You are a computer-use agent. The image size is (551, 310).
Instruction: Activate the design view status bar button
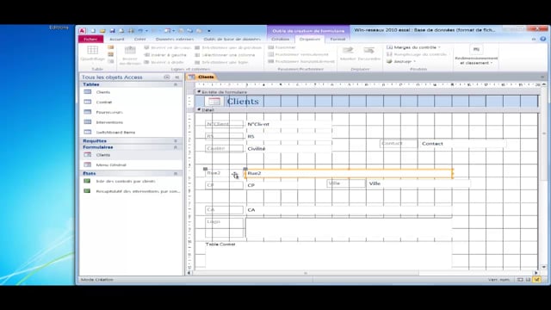point(537,280)
